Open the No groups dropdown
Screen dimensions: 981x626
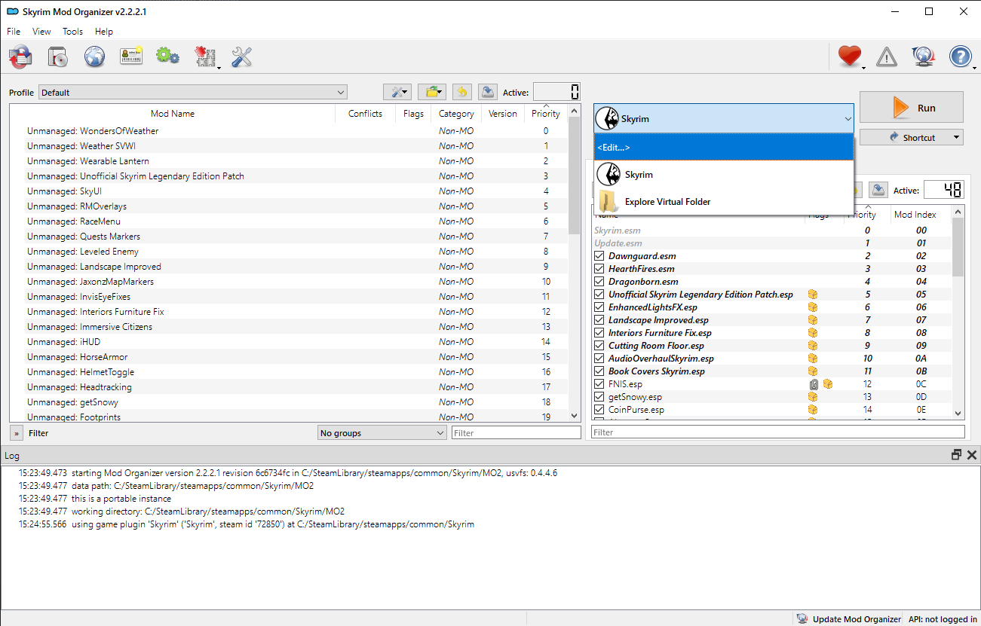pyautogui.click(x=382, y=433)
